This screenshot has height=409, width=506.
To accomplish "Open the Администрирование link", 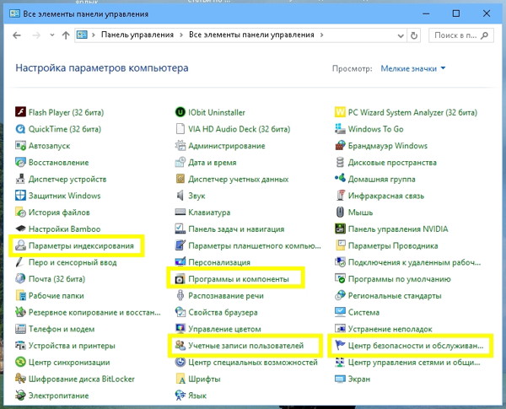I will click(x=227, y=146).
